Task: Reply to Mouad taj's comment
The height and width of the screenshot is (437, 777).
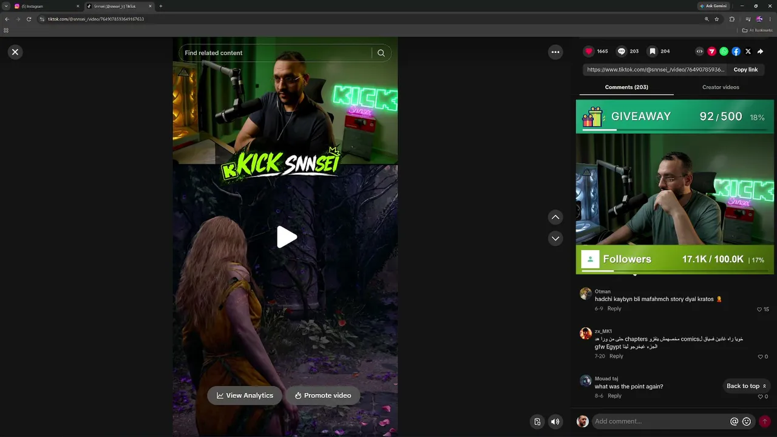Action: [x=614, y=396]
